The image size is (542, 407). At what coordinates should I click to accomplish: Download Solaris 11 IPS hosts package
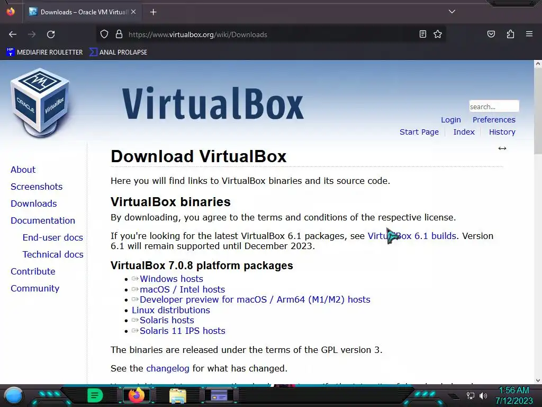pyautogui.click(x=182, y=331)
